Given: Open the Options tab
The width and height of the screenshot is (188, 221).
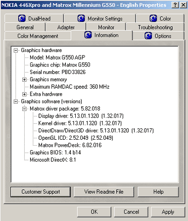Looking at the screenshot, I should 158,36.
